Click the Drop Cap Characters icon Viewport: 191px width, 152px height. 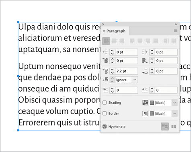click(x=145, y=90)
